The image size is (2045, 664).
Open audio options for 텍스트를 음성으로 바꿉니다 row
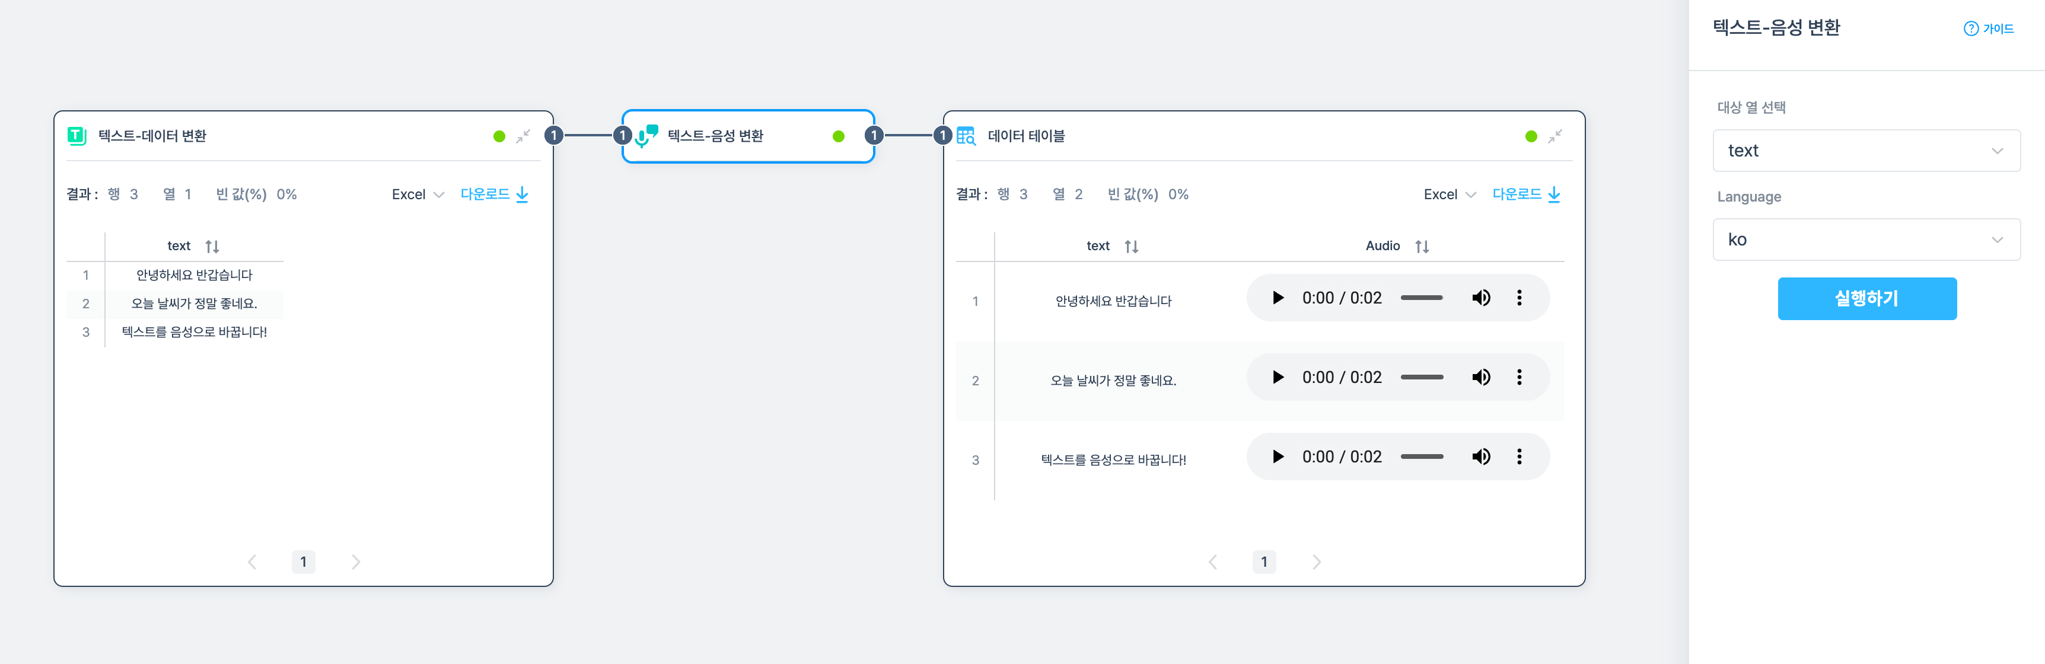pyautogui.click(x=1520, y=456)
